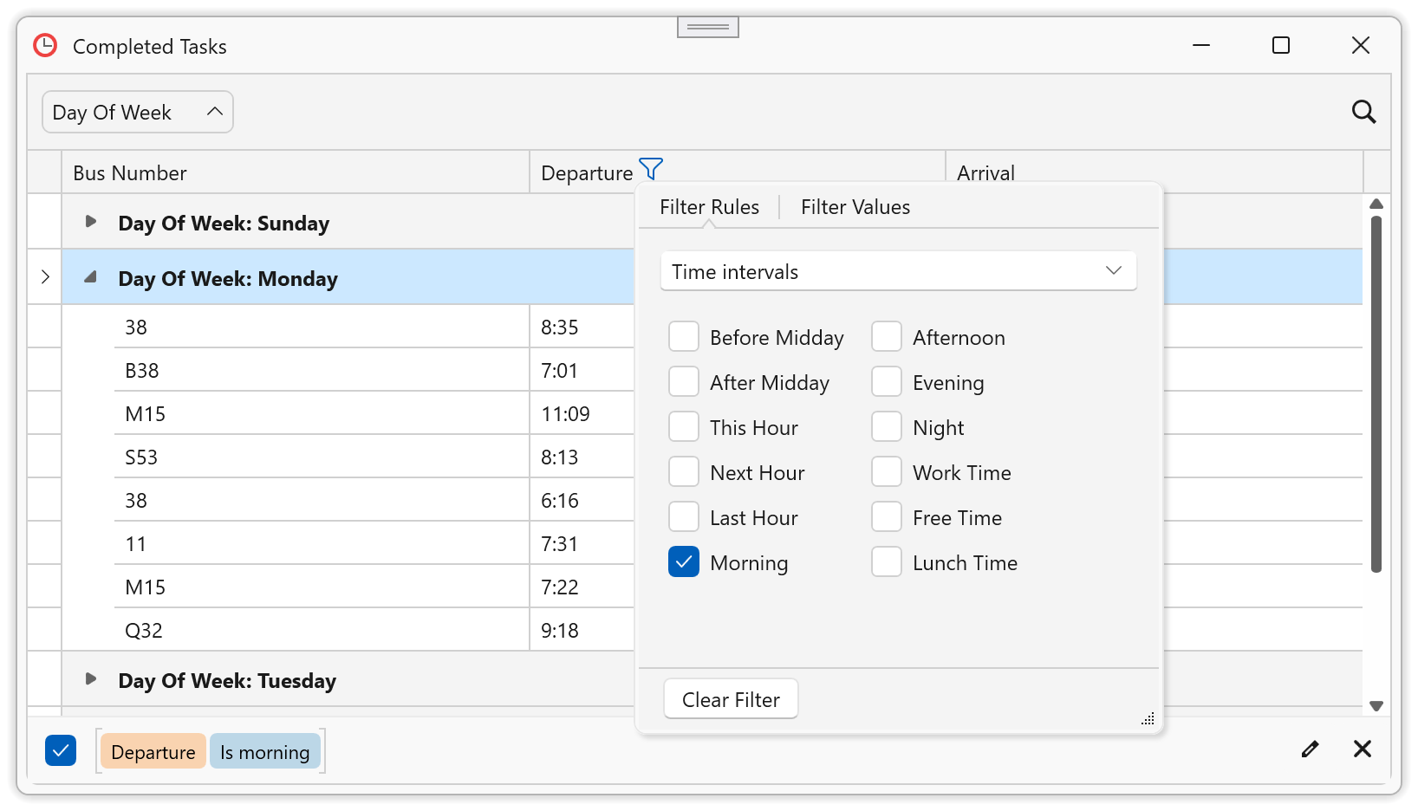This screenshot has width=1418, height=811.
Task: Collapse the Day Of Week: Monday group
Action: coord(91,277)
